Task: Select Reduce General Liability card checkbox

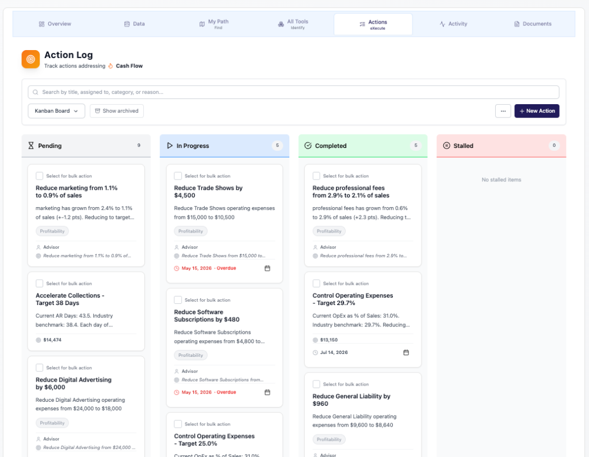Action: (316, 384)
